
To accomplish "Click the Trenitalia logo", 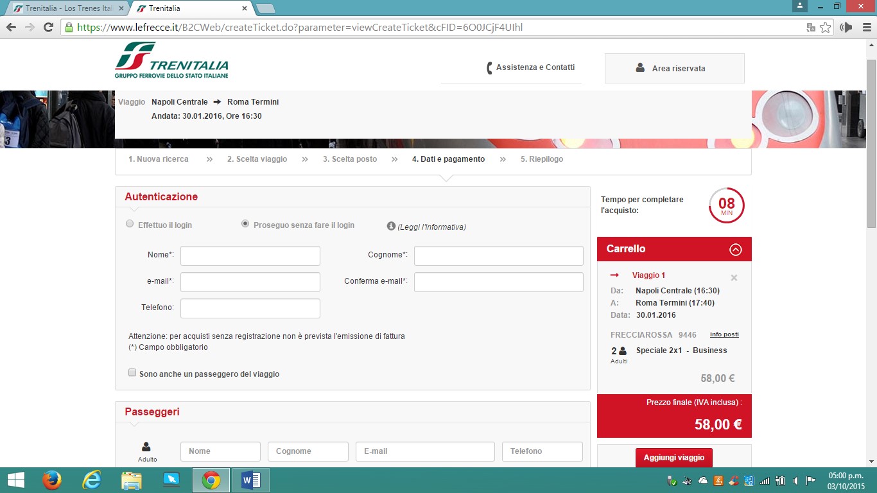I will coord(171,60).
